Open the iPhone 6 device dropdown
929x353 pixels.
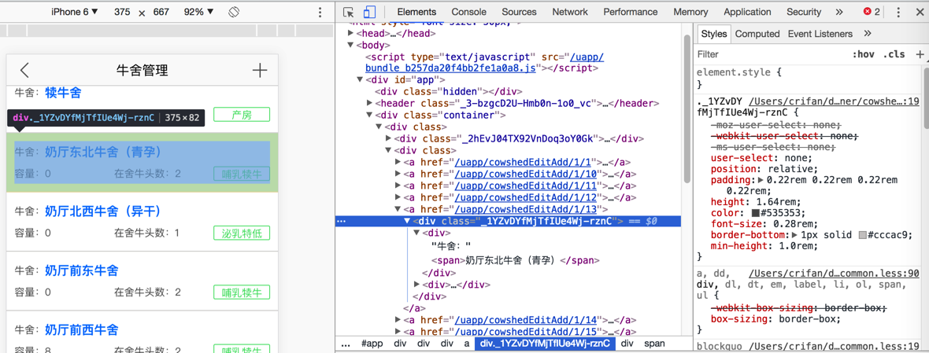coord(75,12)
